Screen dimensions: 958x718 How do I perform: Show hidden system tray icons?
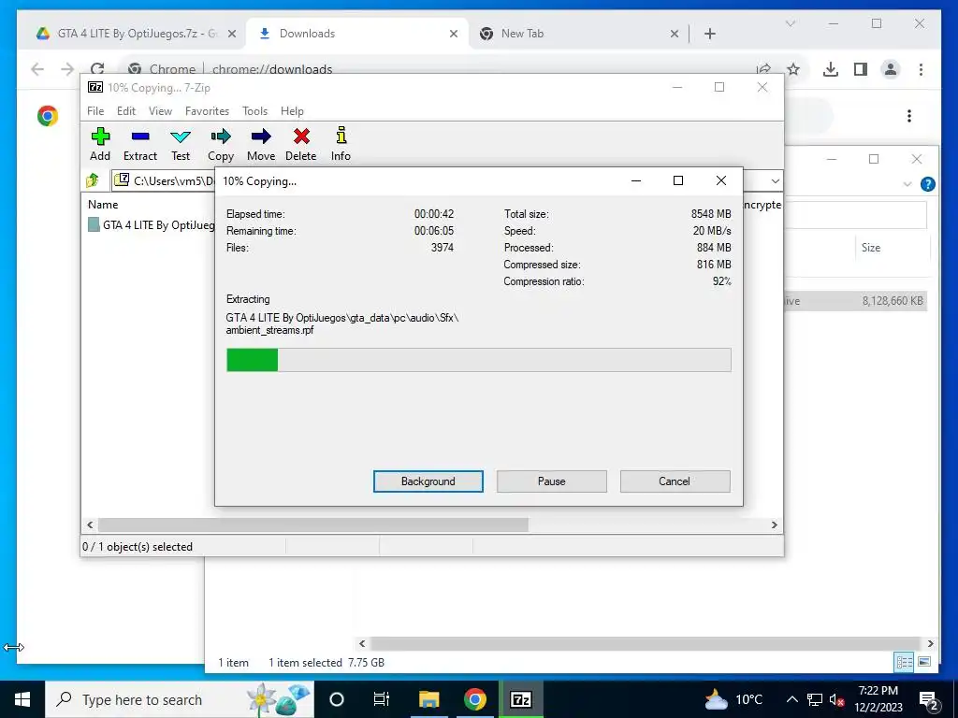pos(791,699)
